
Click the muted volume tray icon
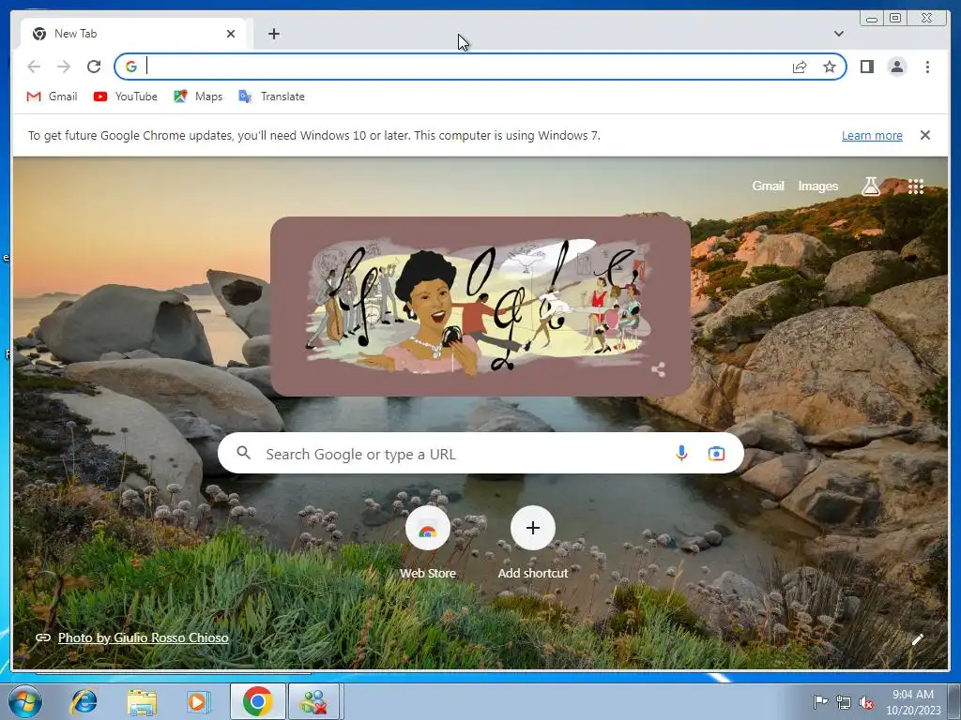coord(866,702)
